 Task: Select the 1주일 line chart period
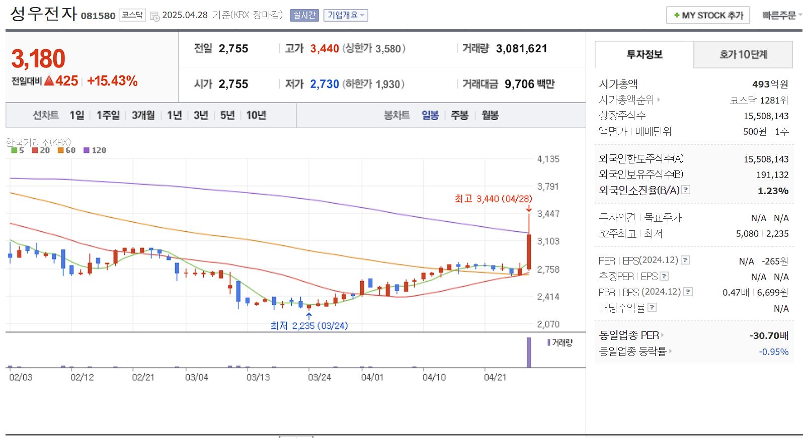coord(108,115)
